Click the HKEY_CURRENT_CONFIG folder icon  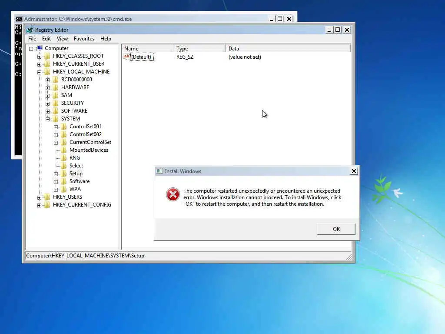tap(47, 205)
